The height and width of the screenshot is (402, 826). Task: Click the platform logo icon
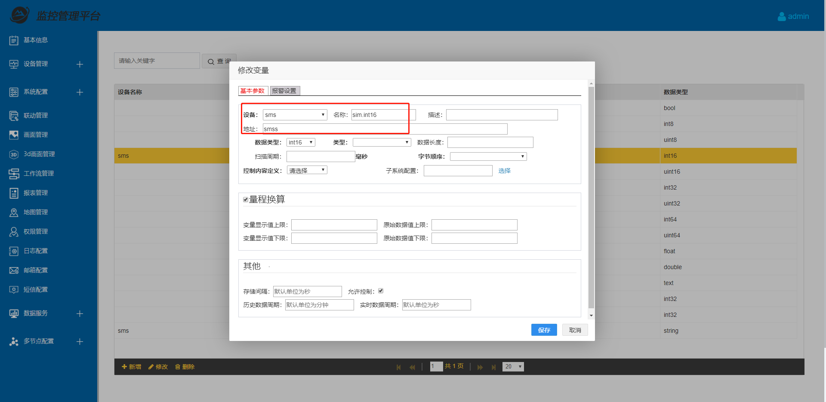click(20, 15)
